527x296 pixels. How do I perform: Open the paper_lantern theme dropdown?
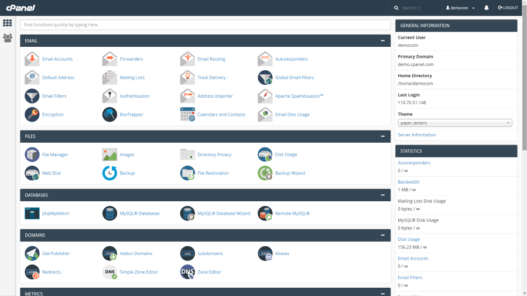[455, 123]
